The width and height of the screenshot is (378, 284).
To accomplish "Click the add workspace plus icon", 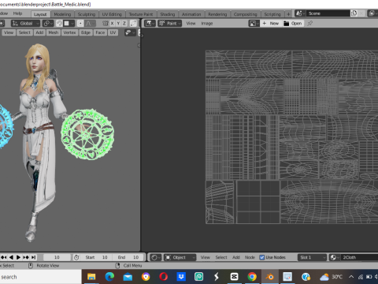I will pos(288,14).
